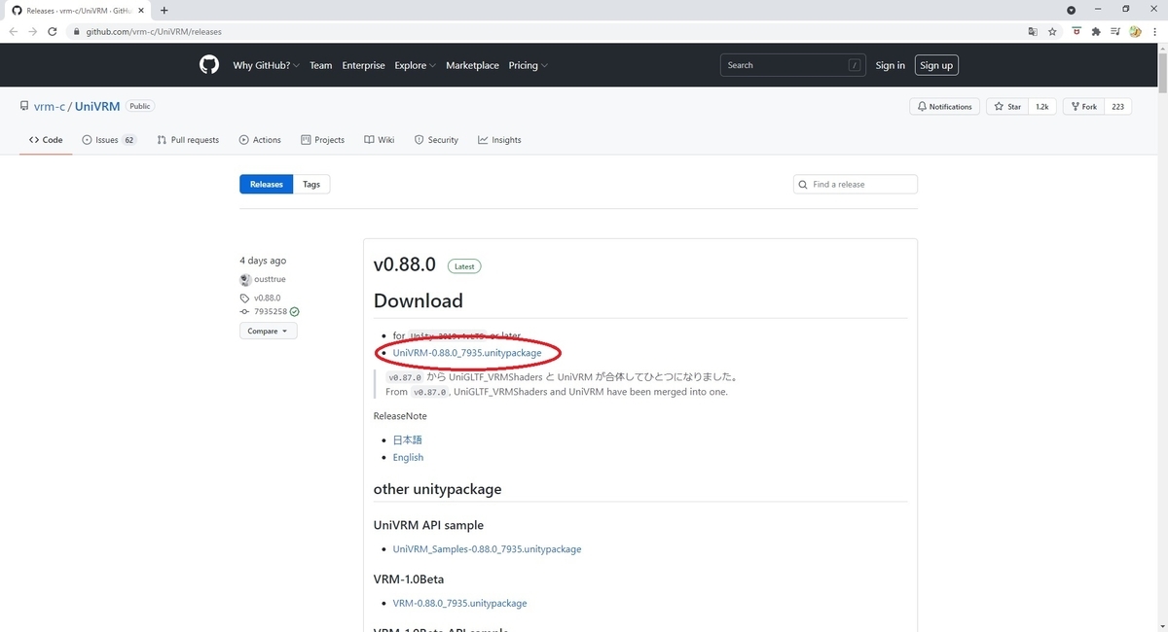The width and height of the screenshot is (1168, 632).
Task: Open commit 7935258 link
Action: (x=271, y=312)
